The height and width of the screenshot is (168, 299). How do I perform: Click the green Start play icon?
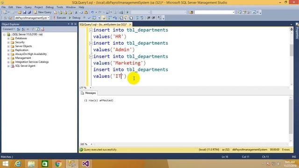[128, 13]
